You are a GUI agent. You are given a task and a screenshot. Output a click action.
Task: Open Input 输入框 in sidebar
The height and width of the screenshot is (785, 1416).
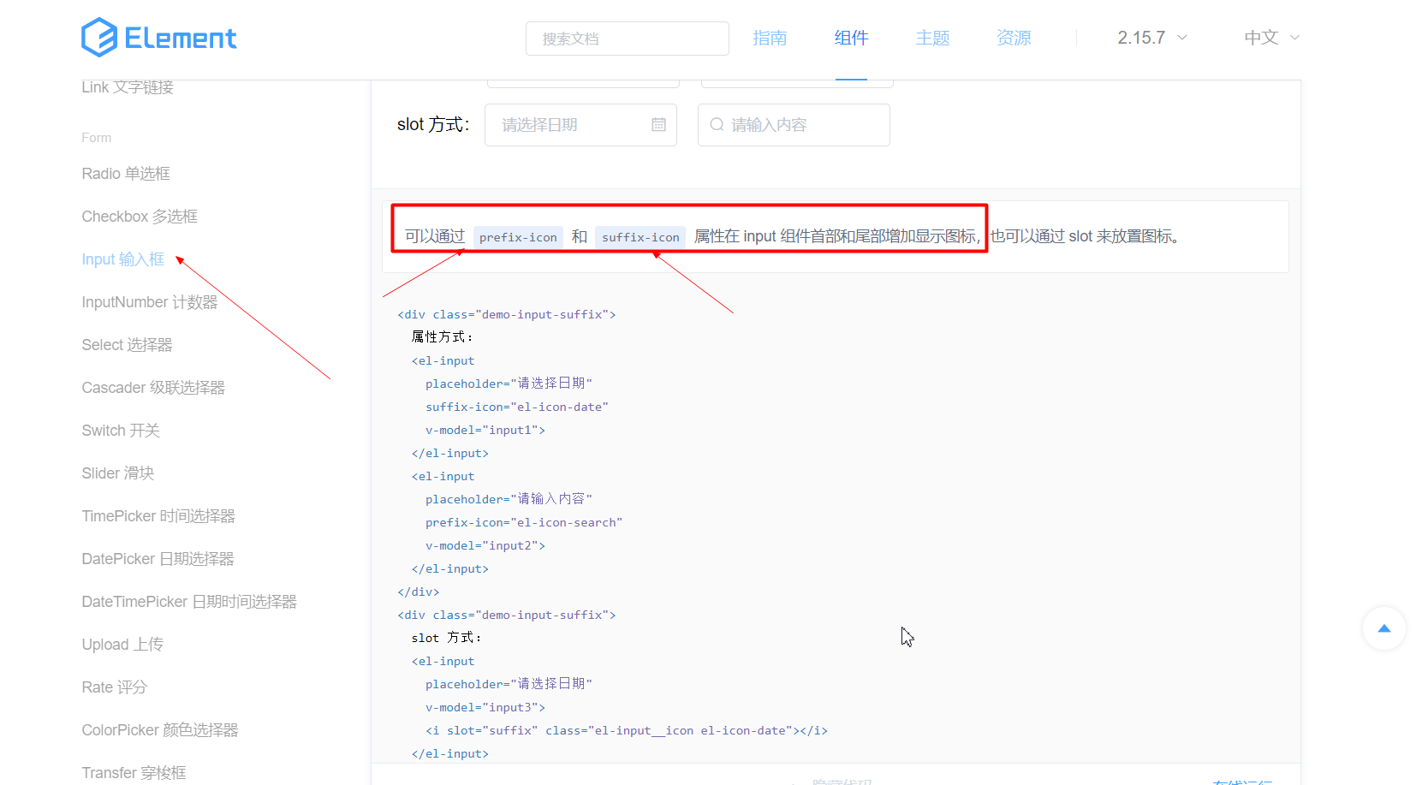coord(123,259)
